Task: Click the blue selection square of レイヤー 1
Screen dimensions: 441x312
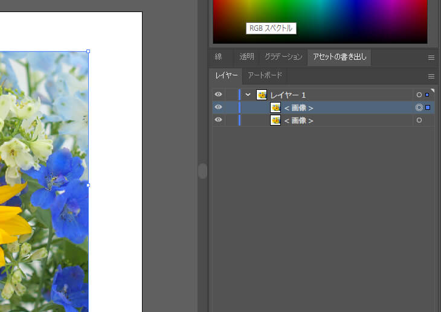Action: (x=427, y=95)
